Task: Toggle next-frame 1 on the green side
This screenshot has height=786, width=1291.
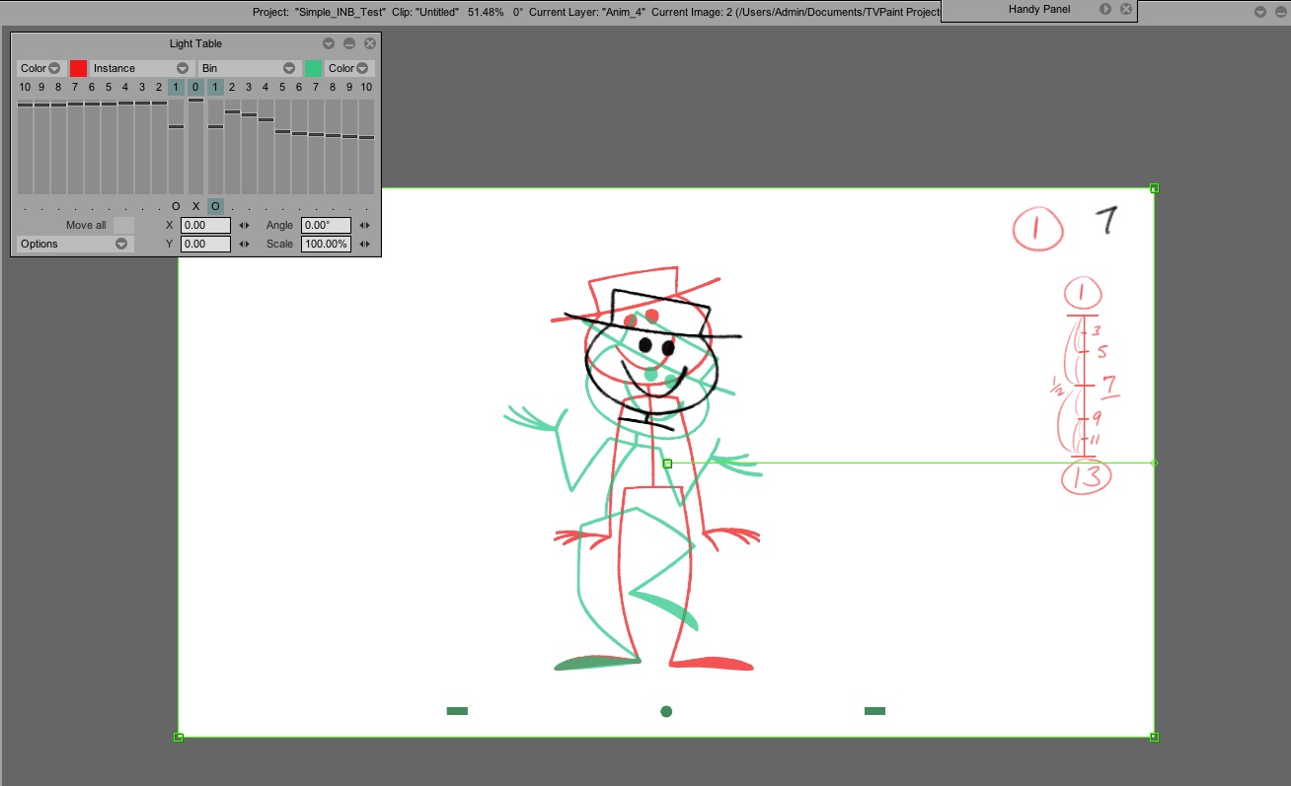Action: tap(215, 87)
